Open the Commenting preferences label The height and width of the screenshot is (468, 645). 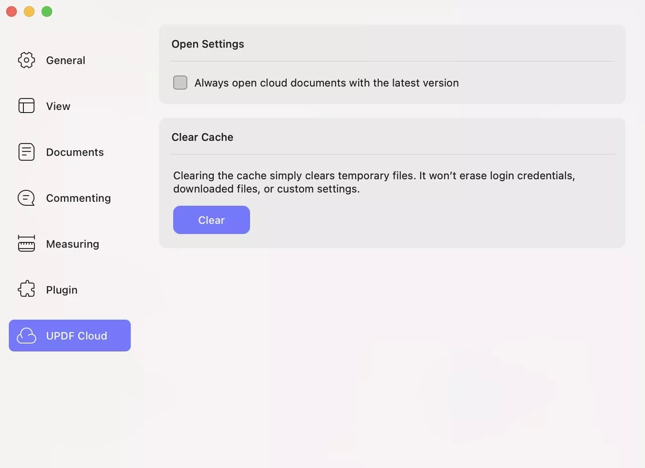click(x=78, y=198)
